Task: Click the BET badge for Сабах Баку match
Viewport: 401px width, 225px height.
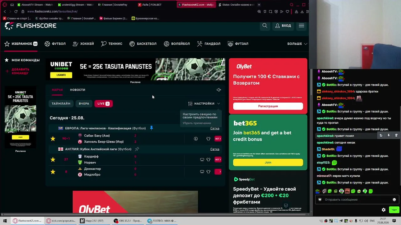Action: 218,138
